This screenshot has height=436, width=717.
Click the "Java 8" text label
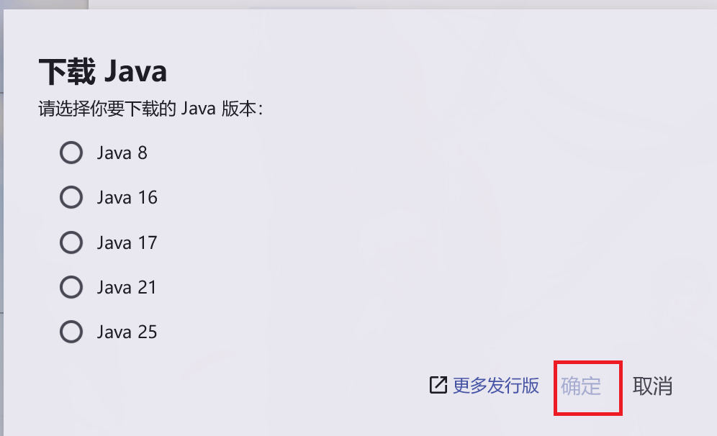[122, 153]
